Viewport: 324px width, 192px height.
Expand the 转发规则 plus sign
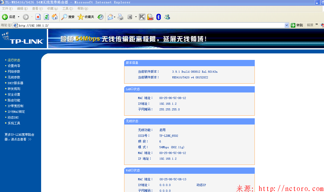[6, 89]
